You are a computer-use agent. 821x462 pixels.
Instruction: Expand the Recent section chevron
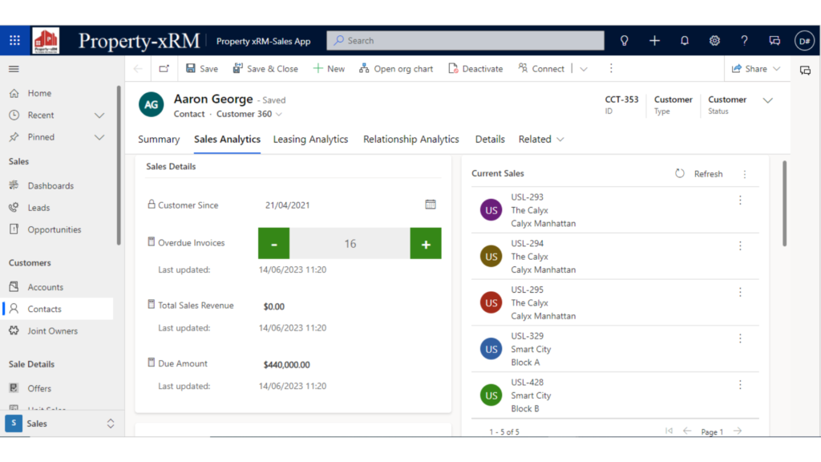coord(99,115)
